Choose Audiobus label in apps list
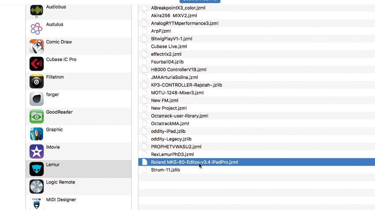Screen dimensions: 375x210 pyautogui.click(x=56, y=7)
